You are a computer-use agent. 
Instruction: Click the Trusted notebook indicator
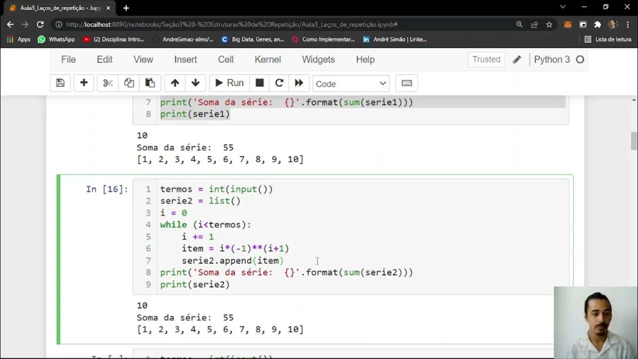click(486, 59)
